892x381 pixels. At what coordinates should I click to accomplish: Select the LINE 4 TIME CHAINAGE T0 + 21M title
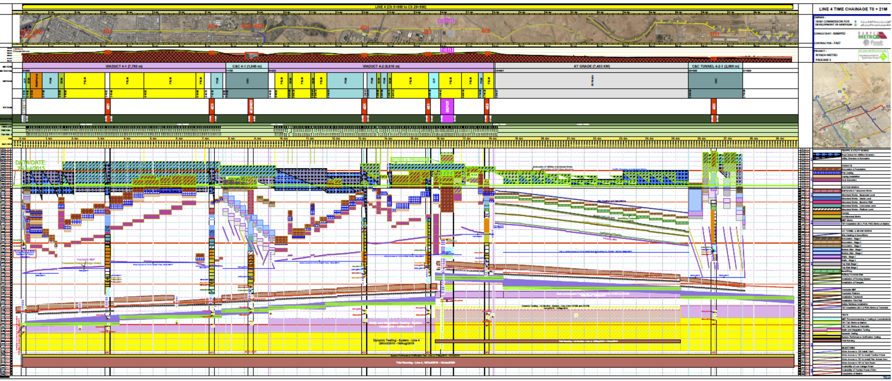coord(853,9)
